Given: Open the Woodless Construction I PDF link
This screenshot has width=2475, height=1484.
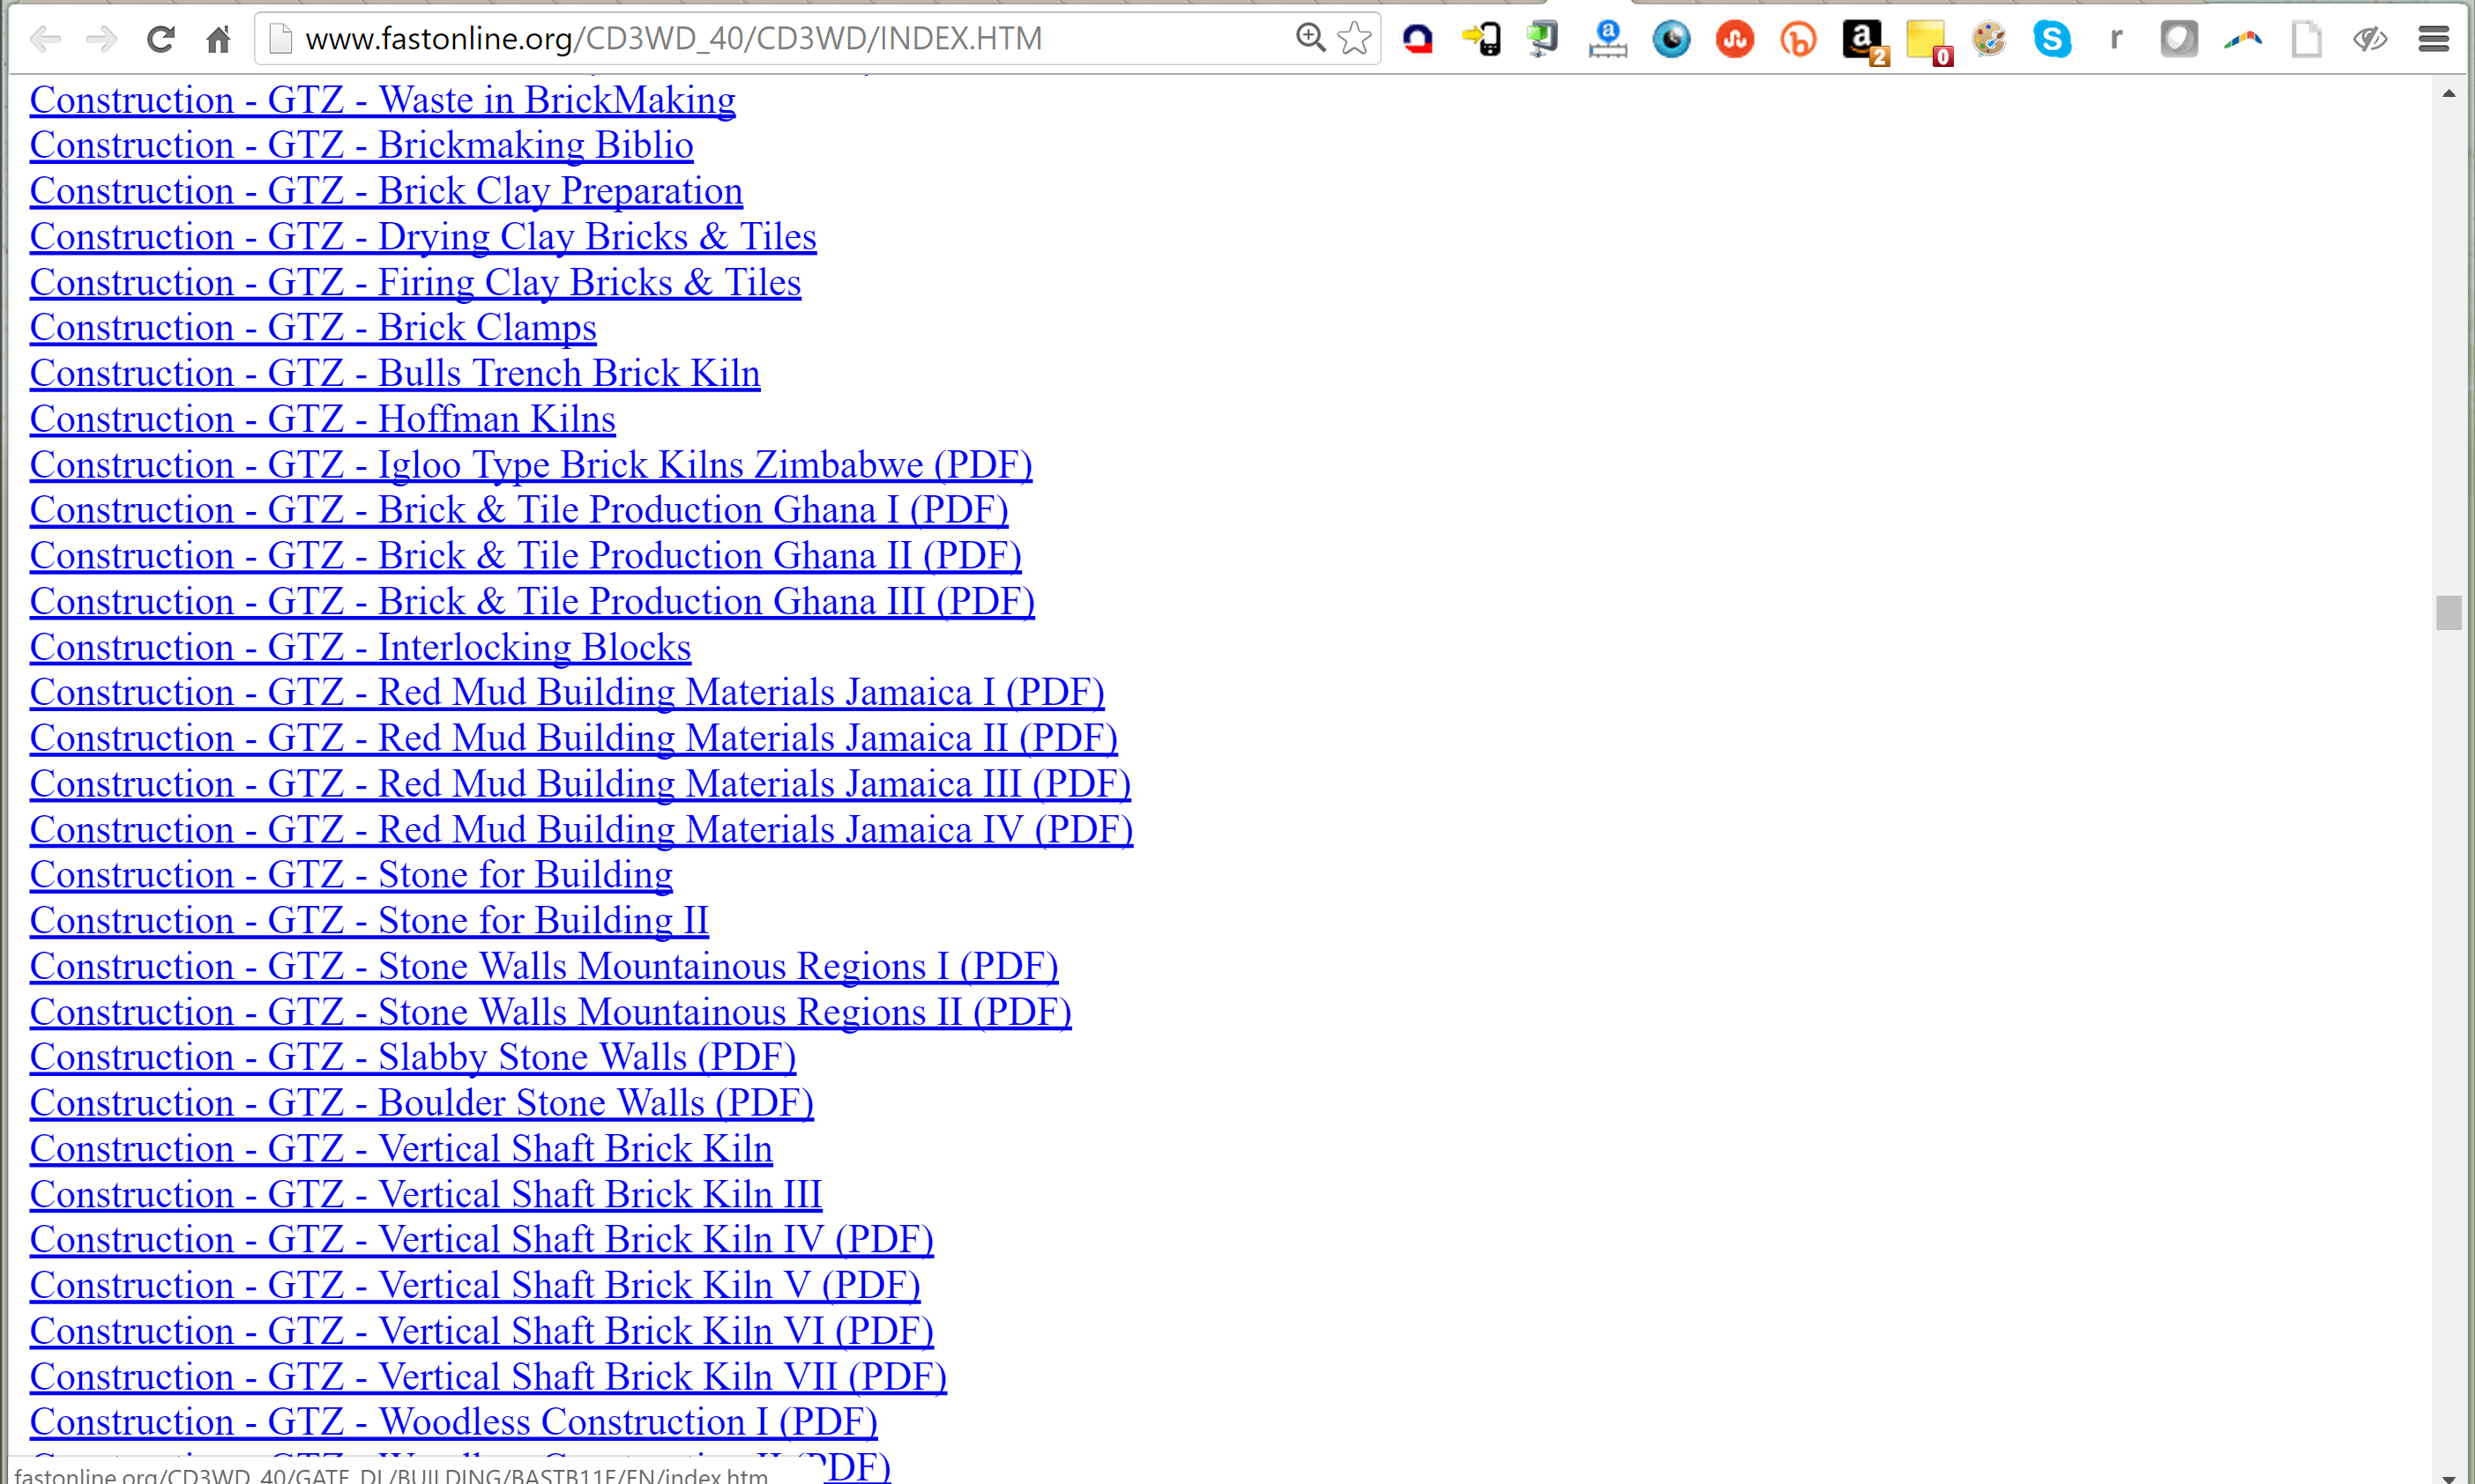Looking at the screenshot, I should coord(454,1422).
